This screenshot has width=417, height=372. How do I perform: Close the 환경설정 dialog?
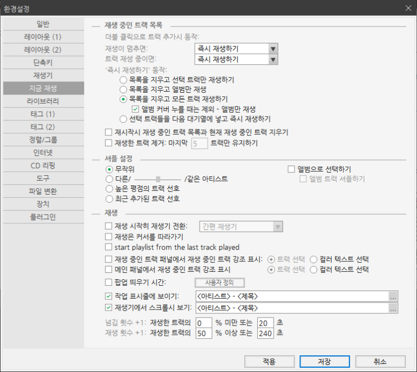pyautogui.click(x=408, y=8)
